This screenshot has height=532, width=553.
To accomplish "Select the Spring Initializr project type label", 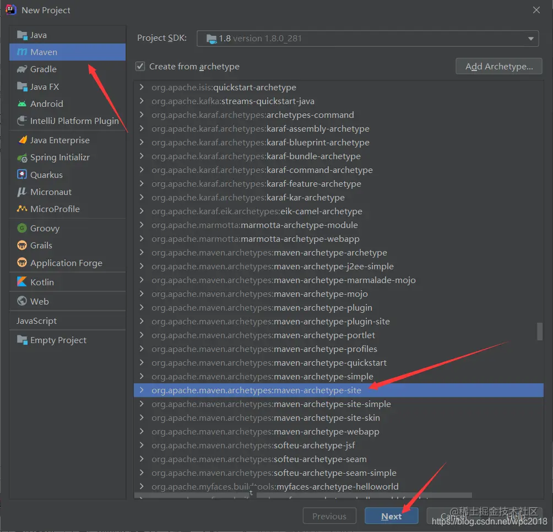I will tap(60, 158).
